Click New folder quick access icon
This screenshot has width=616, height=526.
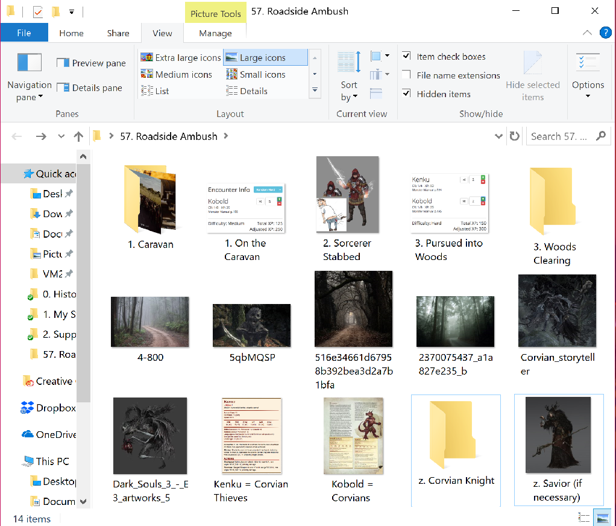[56, 12]
